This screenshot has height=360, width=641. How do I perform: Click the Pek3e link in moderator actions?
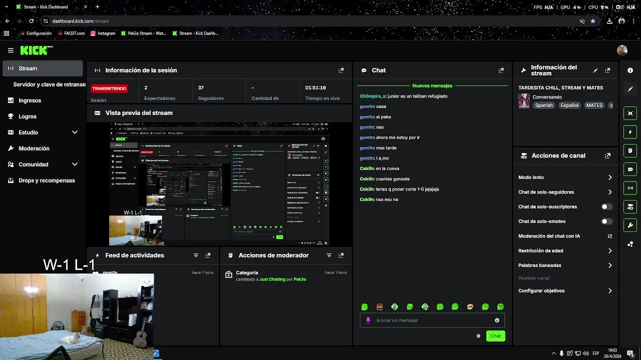point(299,279)
